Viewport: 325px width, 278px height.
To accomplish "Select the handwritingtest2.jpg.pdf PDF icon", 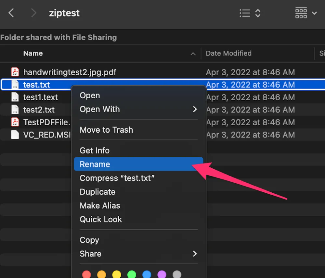I will click(15, 72).
